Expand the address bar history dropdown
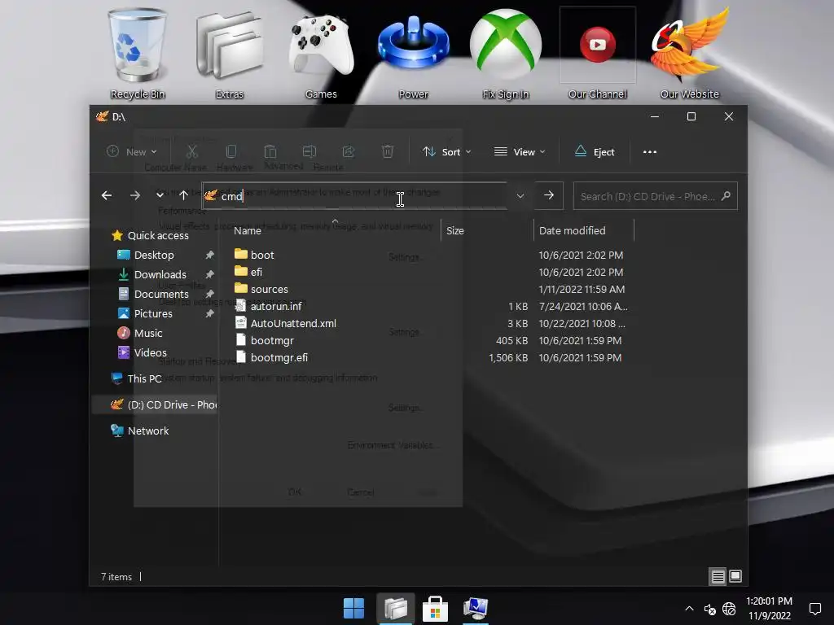Screen dimensions: 834x625 coord(520,195)
